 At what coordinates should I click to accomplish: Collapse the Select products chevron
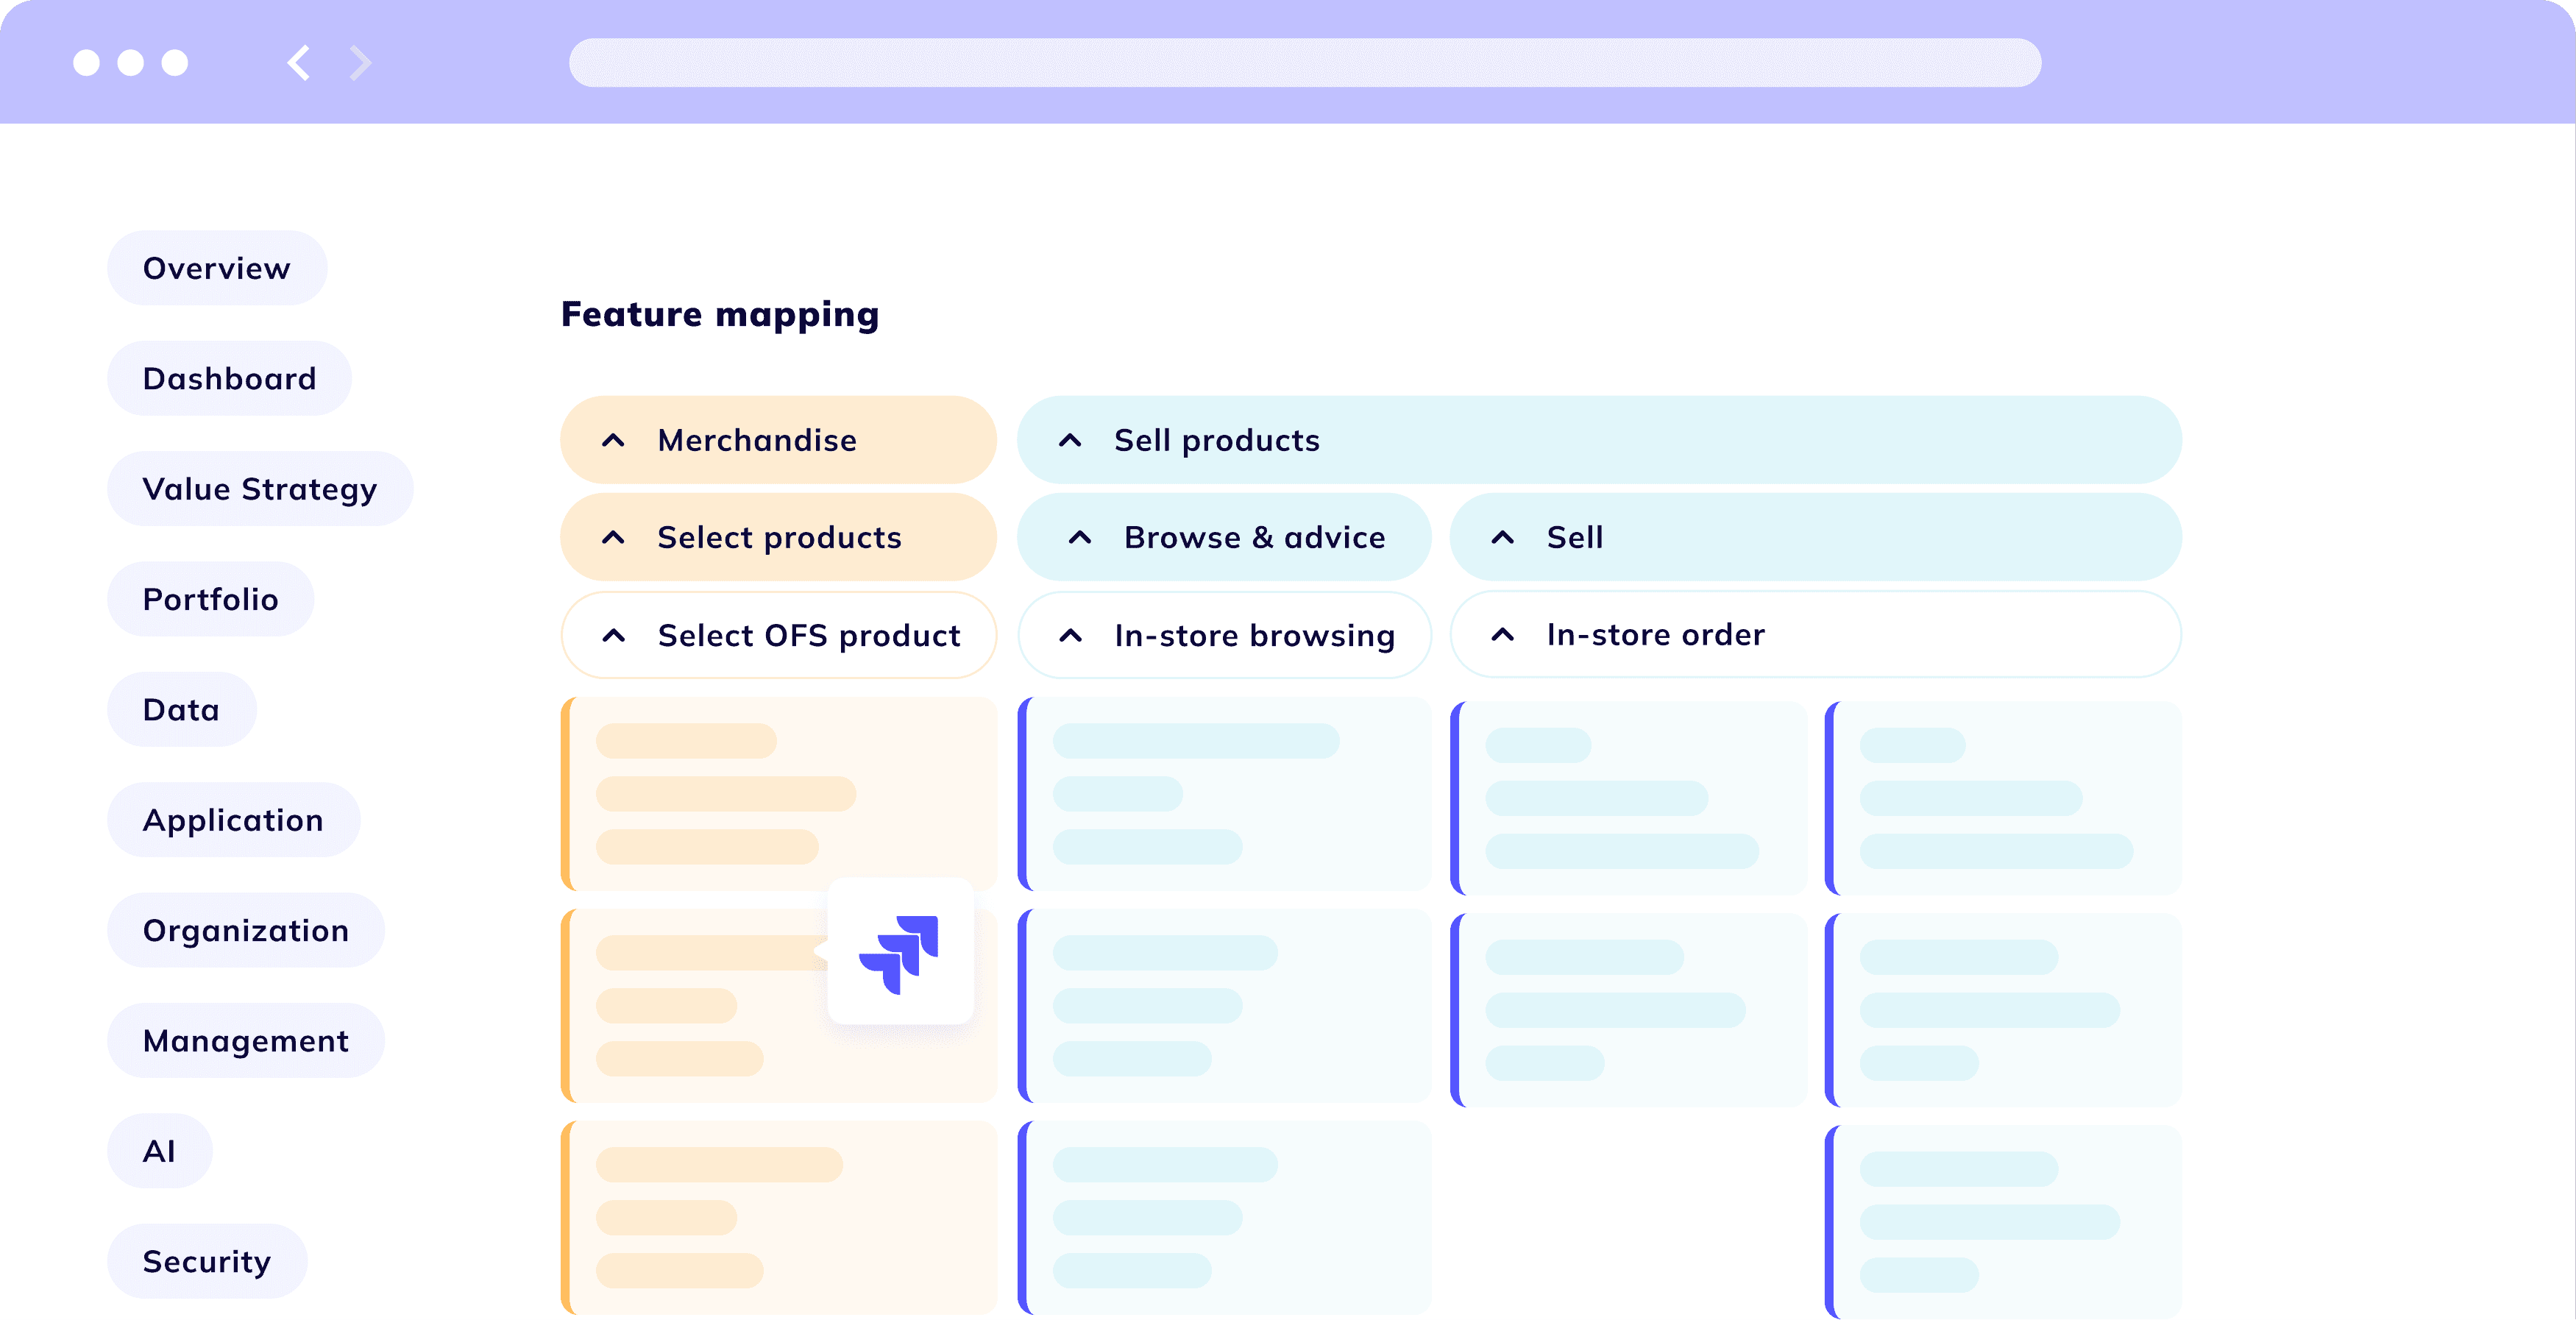click(x=613, y=537)
